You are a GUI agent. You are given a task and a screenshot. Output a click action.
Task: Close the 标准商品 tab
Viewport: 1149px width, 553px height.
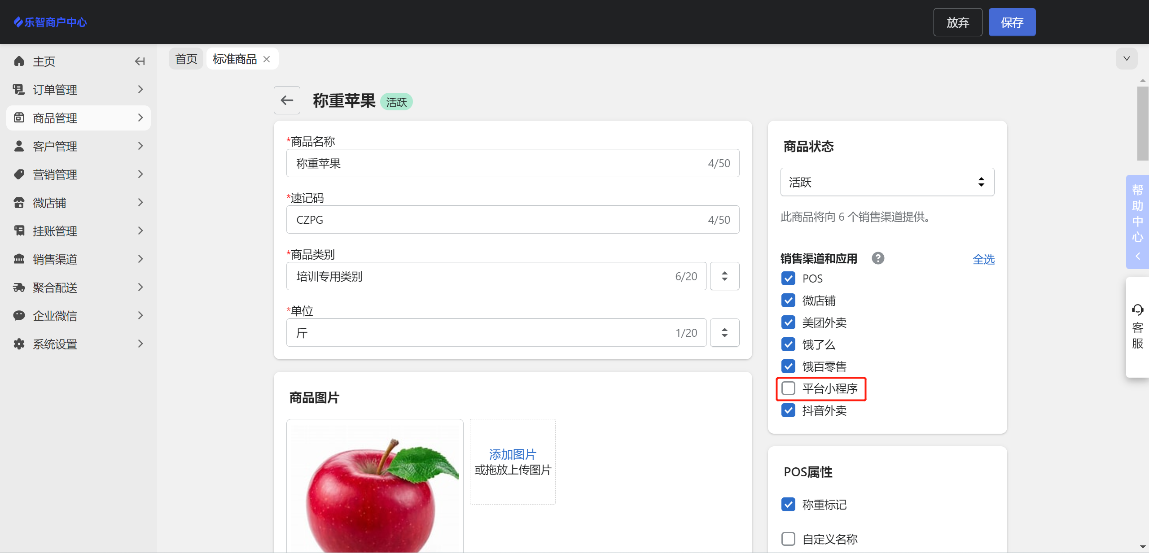coord(267,59)
